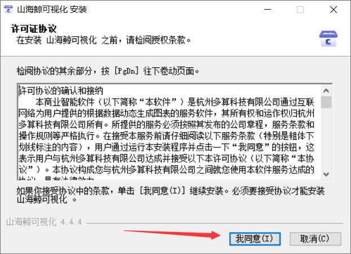Close the installer window
Image resolution: width=351 pixels, height=254 pixels.
(x=334, y=10)
